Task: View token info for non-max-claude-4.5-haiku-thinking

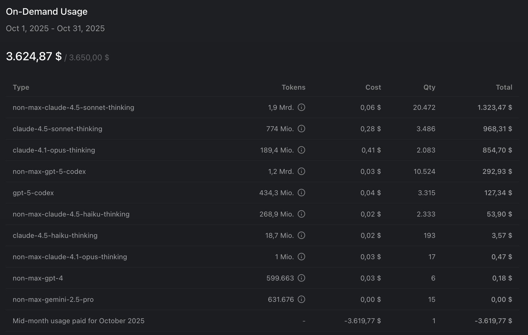Action: [301, 214]
